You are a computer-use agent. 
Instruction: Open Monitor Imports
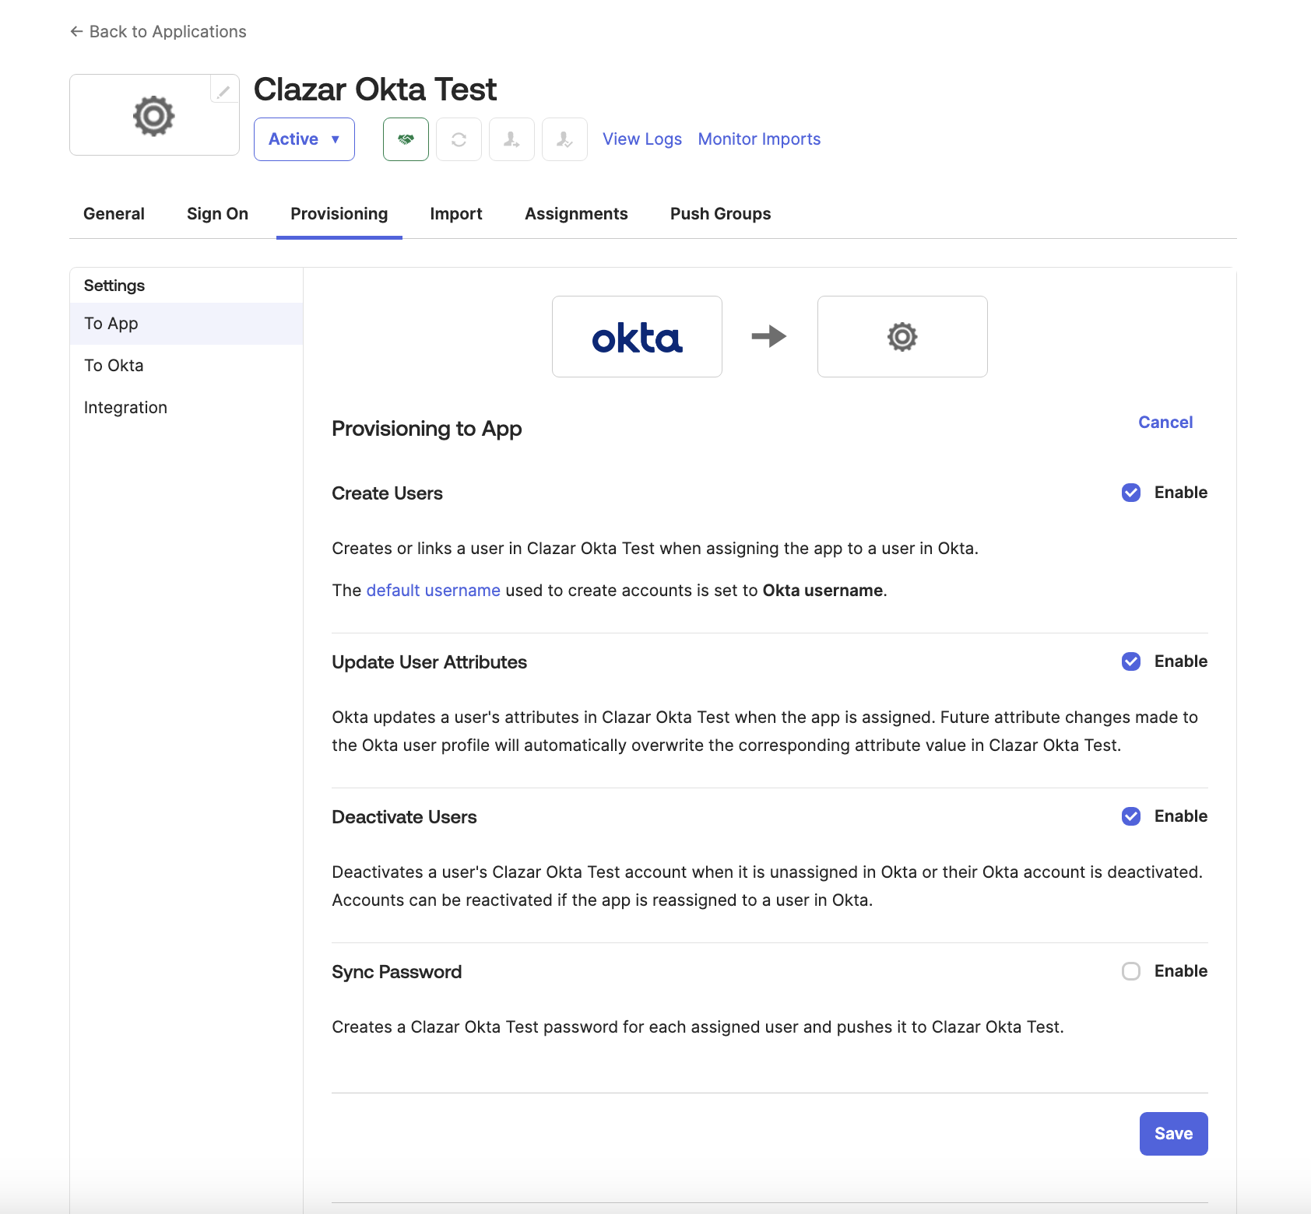click(759, 139)
